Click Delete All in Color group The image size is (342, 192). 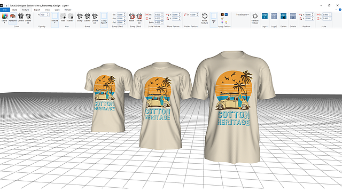pos(28,18)
